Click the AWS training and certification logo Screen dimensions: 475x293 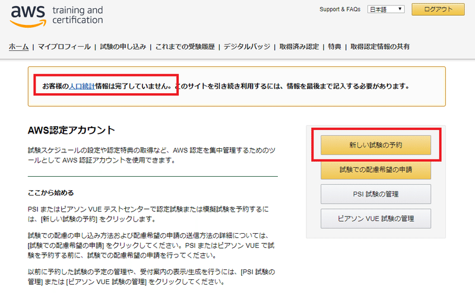pos(56,16)
